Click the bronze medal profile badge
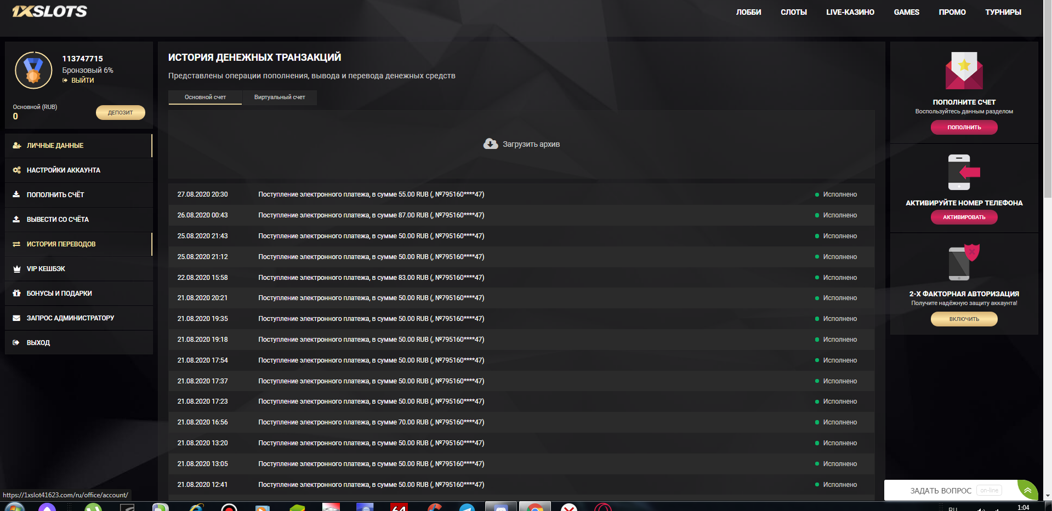The width and height of the screenshot is (1052, 511). coord(33,71)
